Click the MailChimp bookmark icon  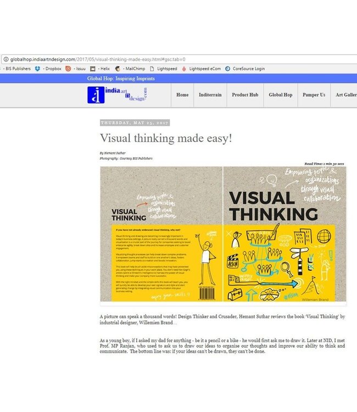(118, 69)
